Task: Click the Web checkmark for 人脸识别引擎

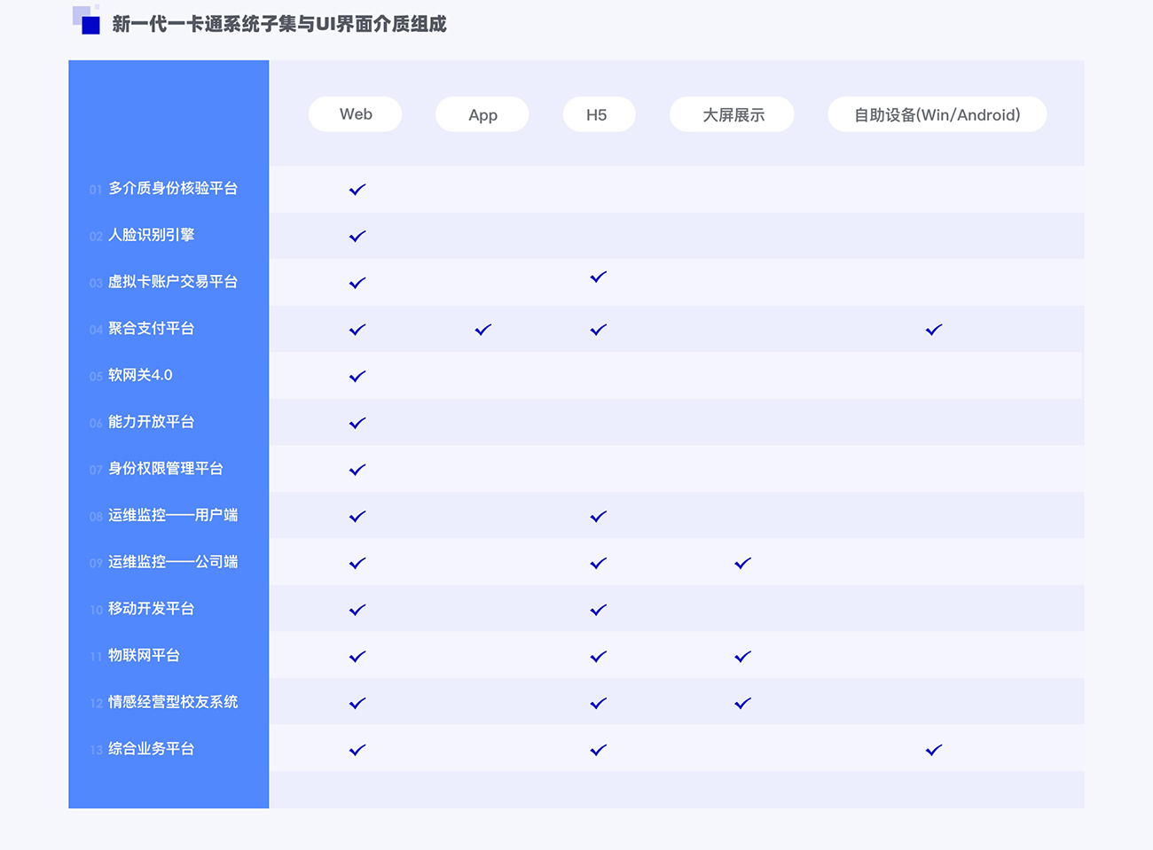Action: point(357,236)
